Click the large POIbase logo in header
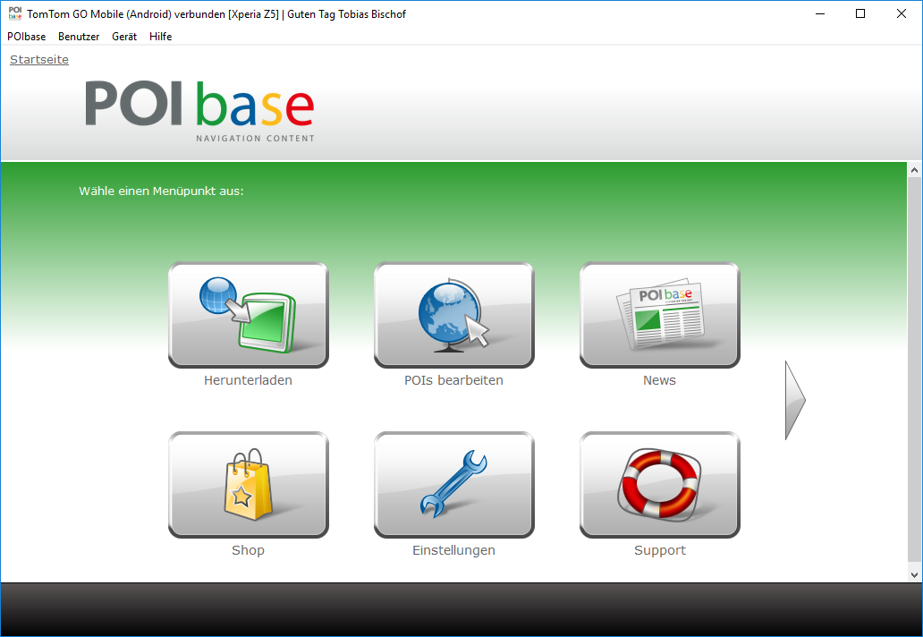This screenshot has width=923, height=637. click(x=199, y=109)
